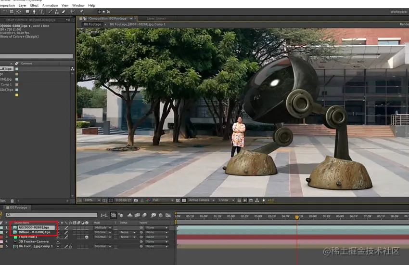
Task: Toggle Live Update in timeline
Action: pyautogui.click(x=113, y=215)
